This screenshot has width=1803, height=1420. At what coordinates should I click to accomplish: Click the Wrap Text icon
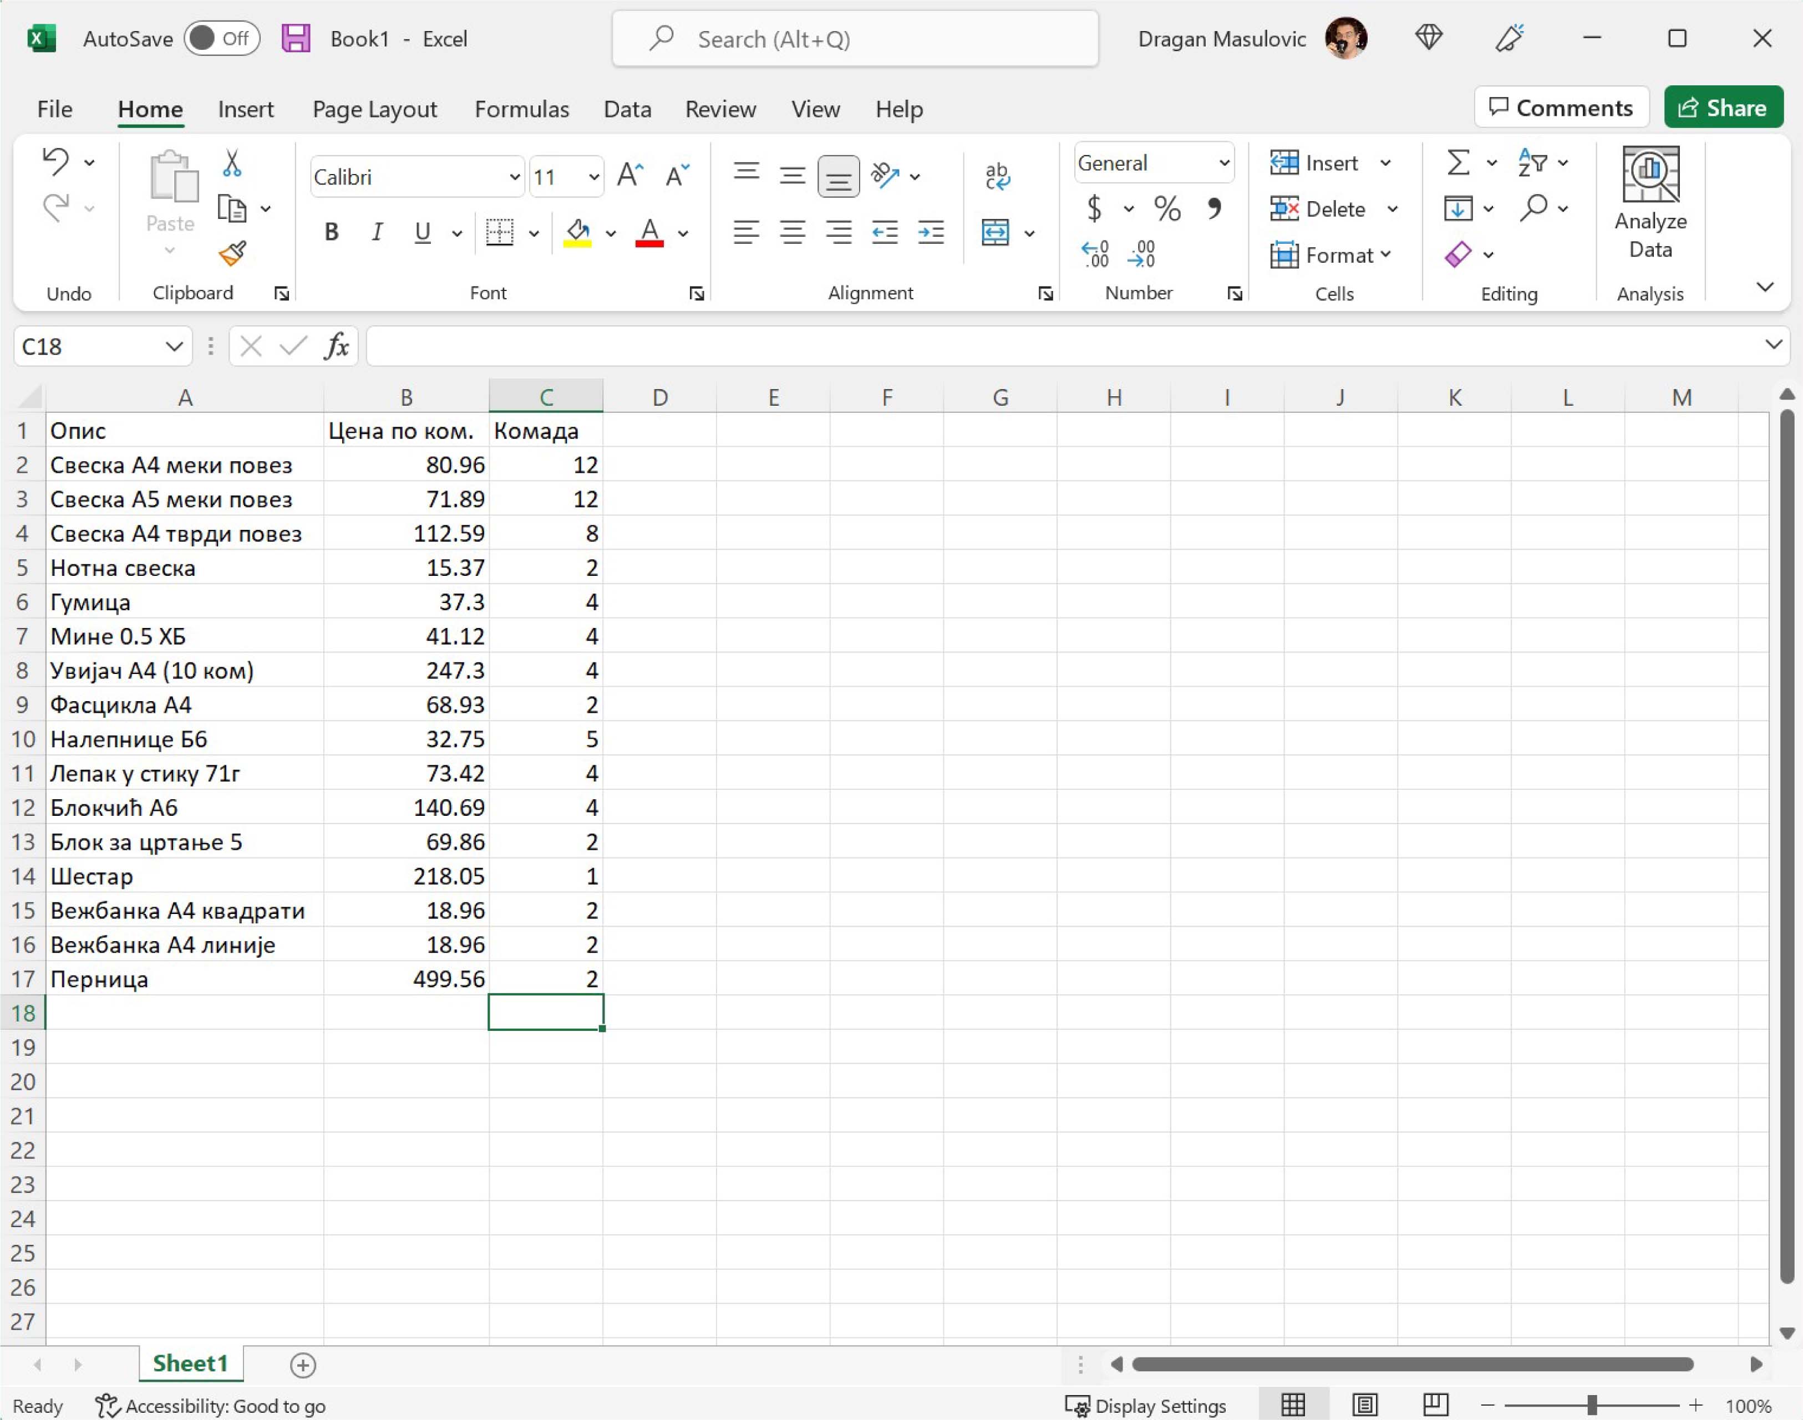[997, 176]
